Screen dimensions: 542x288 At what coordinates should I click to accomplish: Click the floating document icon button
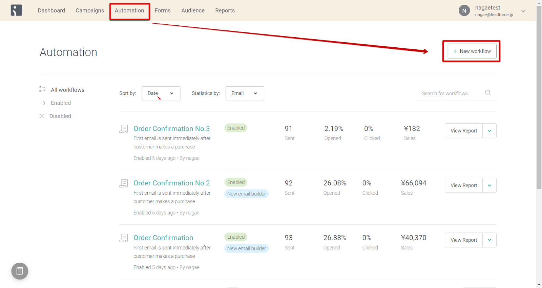[20, 271]
